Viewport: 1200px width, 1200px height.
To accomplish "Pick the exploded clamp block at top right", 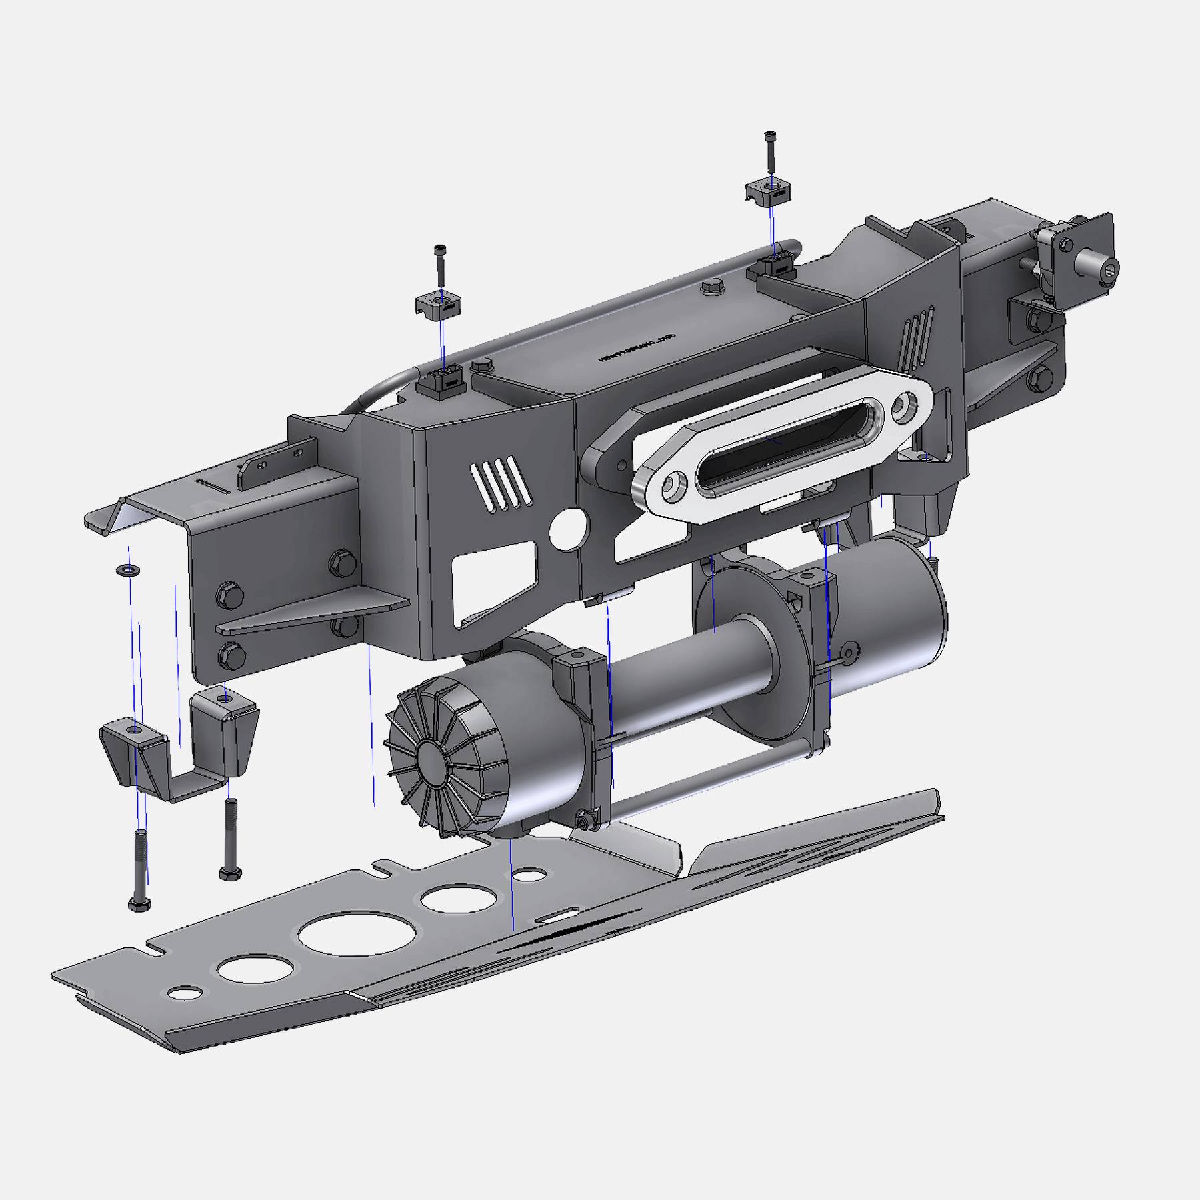I will click(769, 191).
